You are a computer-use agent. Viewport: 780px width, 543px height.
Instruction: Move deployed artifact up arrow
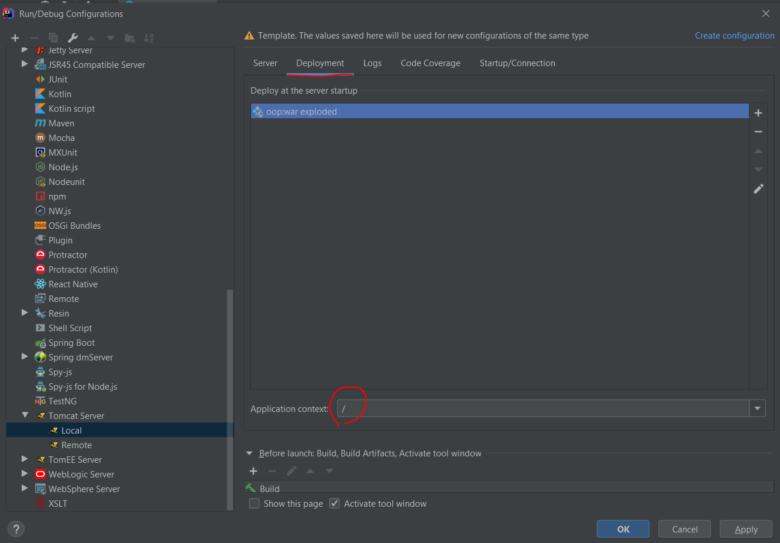[758, 151]
